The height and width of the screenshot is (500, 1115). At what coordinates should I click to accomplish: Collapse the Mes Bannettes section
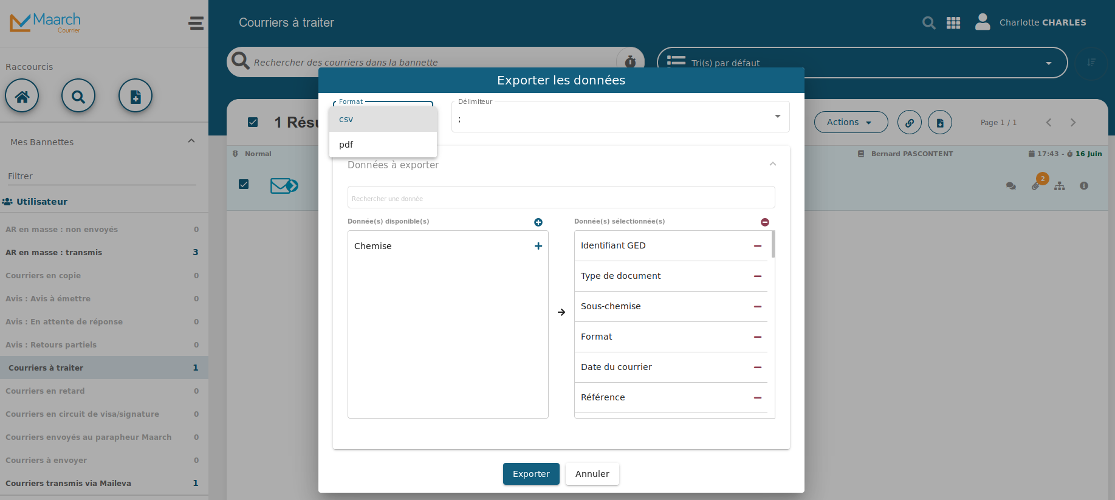click(191, 141)
